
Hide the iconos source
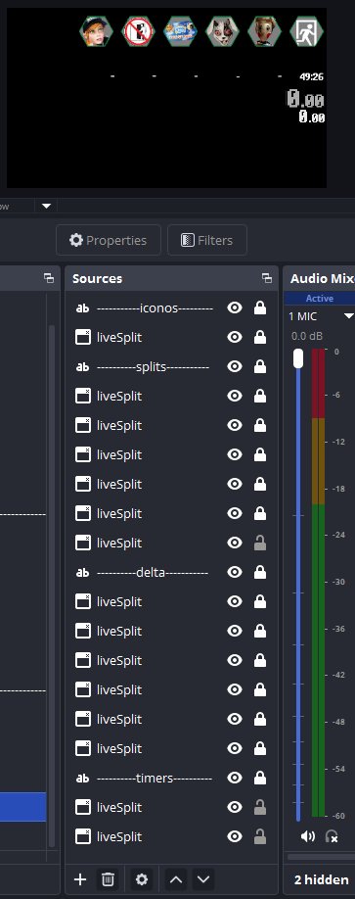click(x=234, y=308)
